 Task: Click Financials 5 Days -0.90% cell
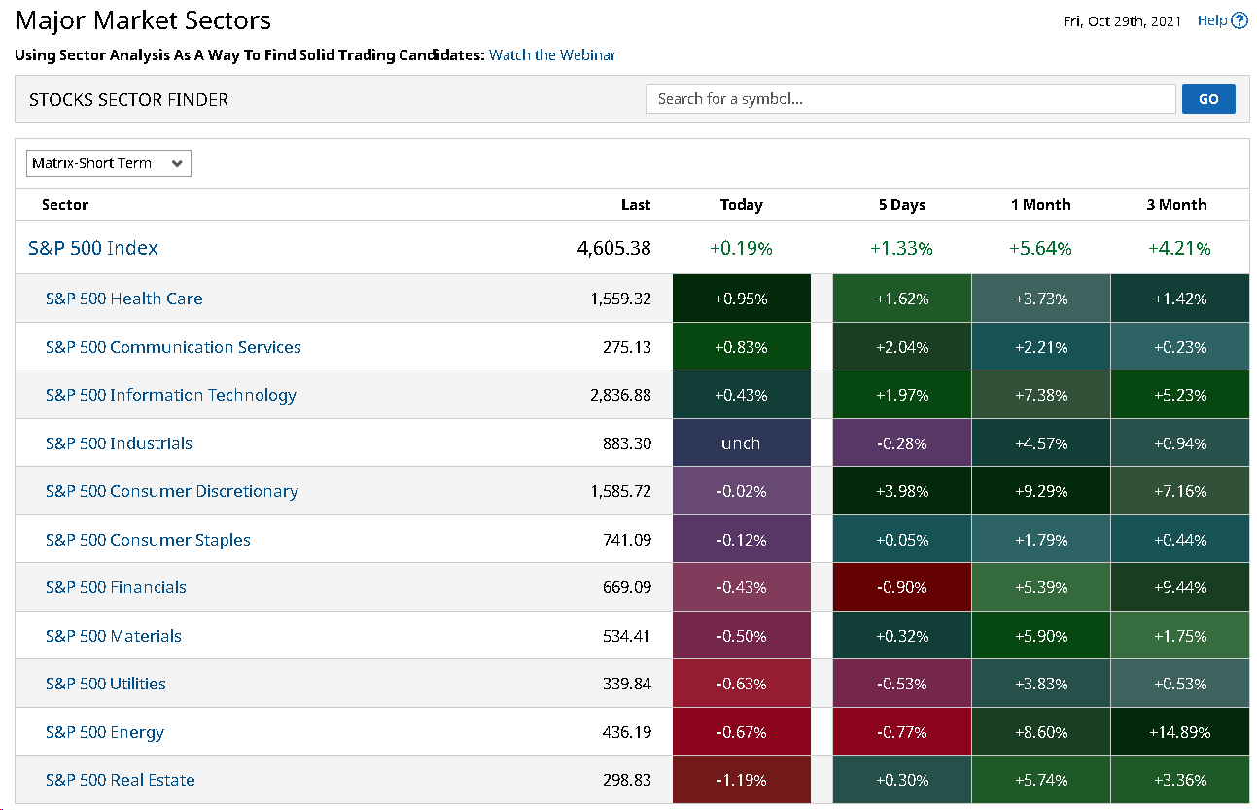902,587
